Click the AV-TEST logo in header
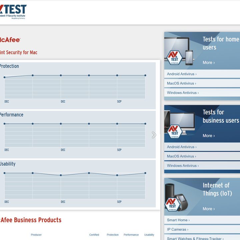Image resolution: width=240 pixels, height=240 pixels. pyautogui.click(x=13, y=12)
